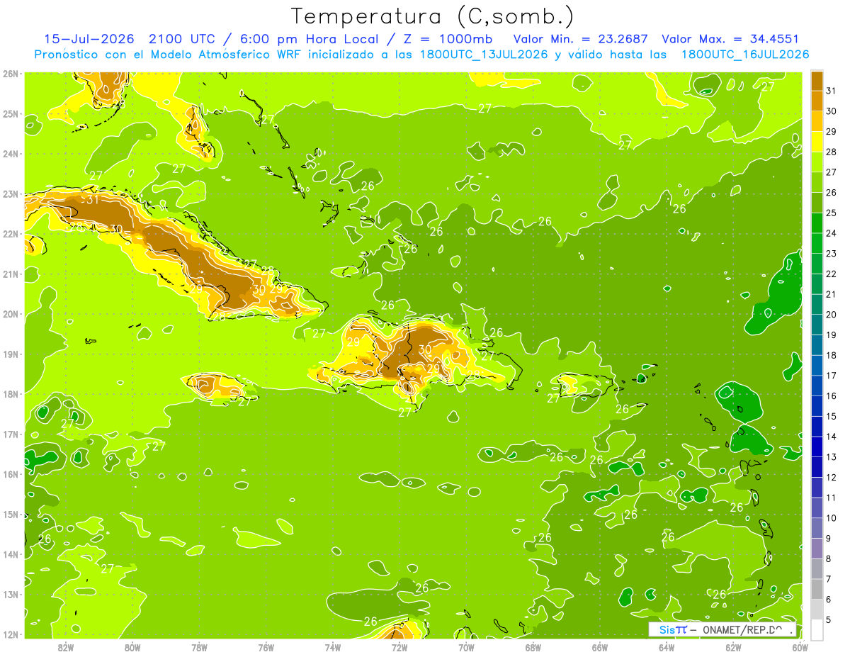Click the 60W longitude axis label
The width and height of the screenshot is (850, 657).
[x=800, y=647]
